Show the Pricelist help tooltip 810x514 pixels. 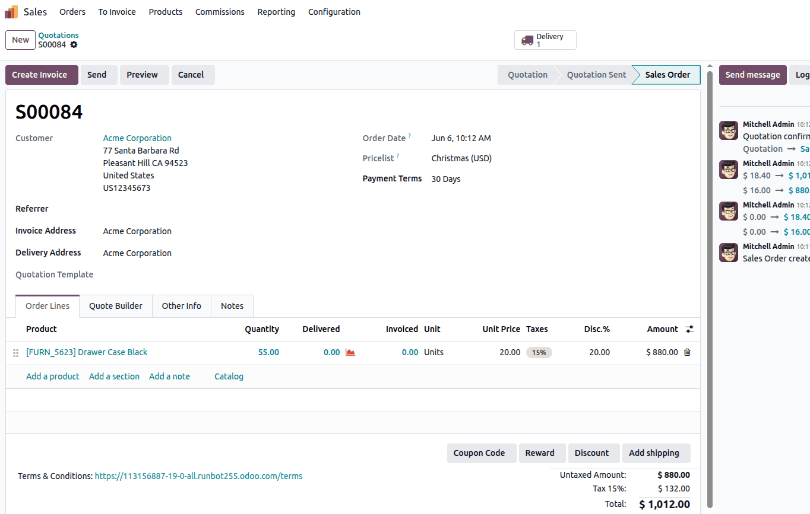click(398, 157)
